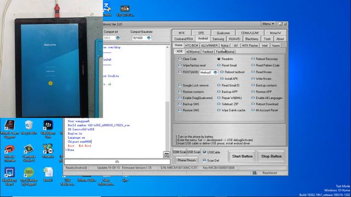Screen dimensions: 351x197
Task: Open the Tools tab
Action: 267,39
